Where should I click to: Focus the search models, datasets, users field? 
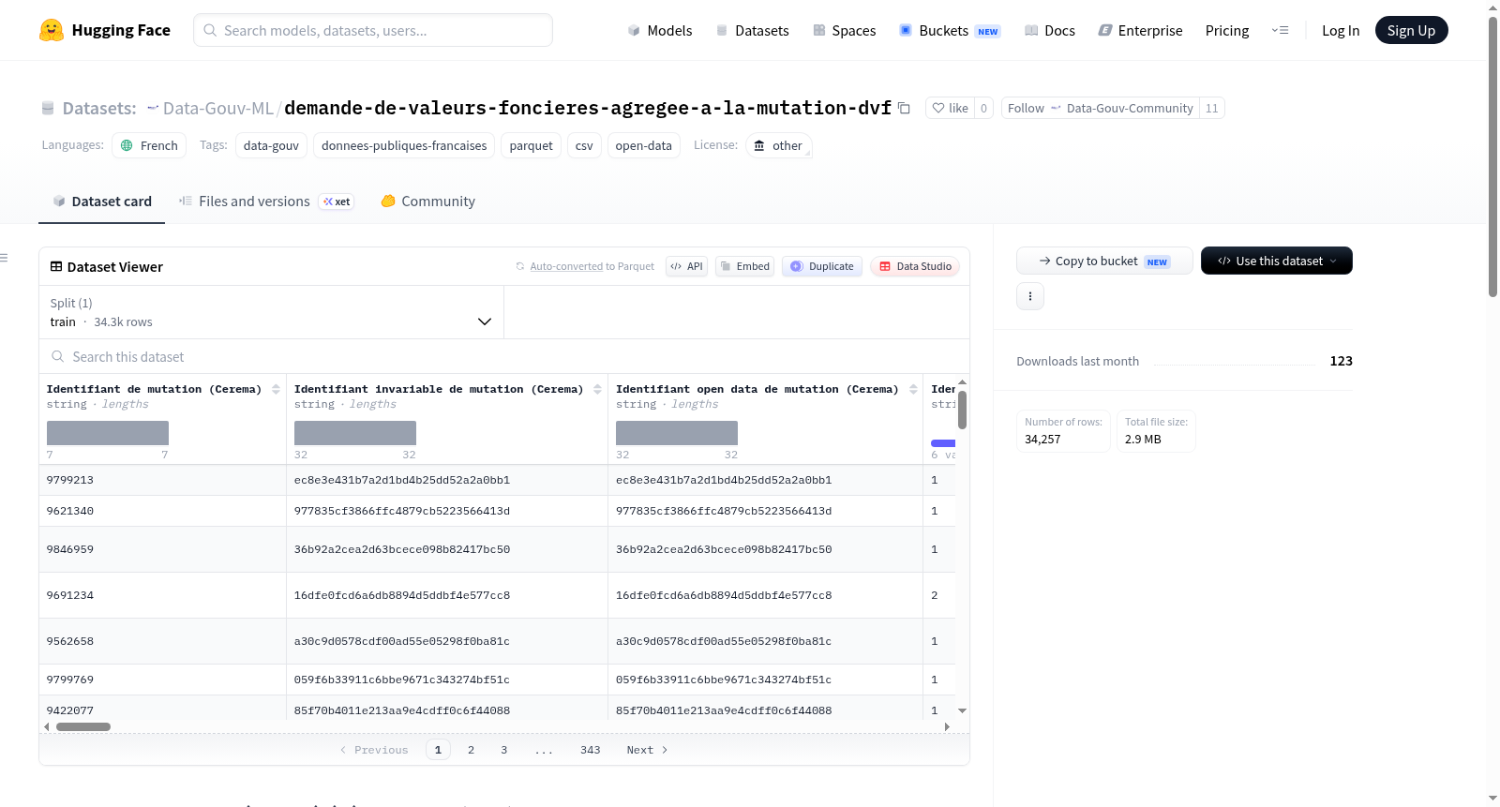click(373, 30)
